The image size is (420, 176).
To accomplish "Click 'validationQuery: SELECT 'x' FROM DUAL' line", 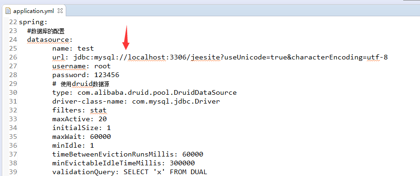I will click(x=130, y=172).
